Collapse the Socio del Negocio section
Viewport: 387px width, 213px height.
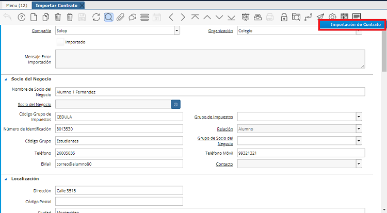click(6, 79)
